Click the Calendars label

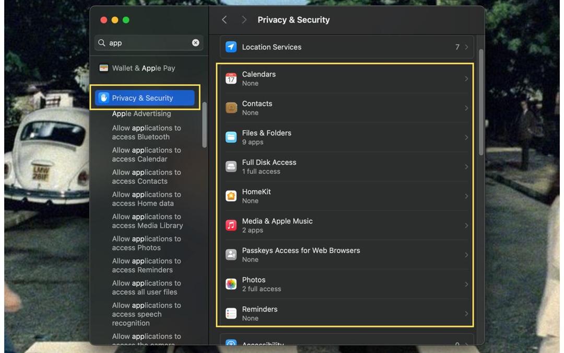coord(258,74)
